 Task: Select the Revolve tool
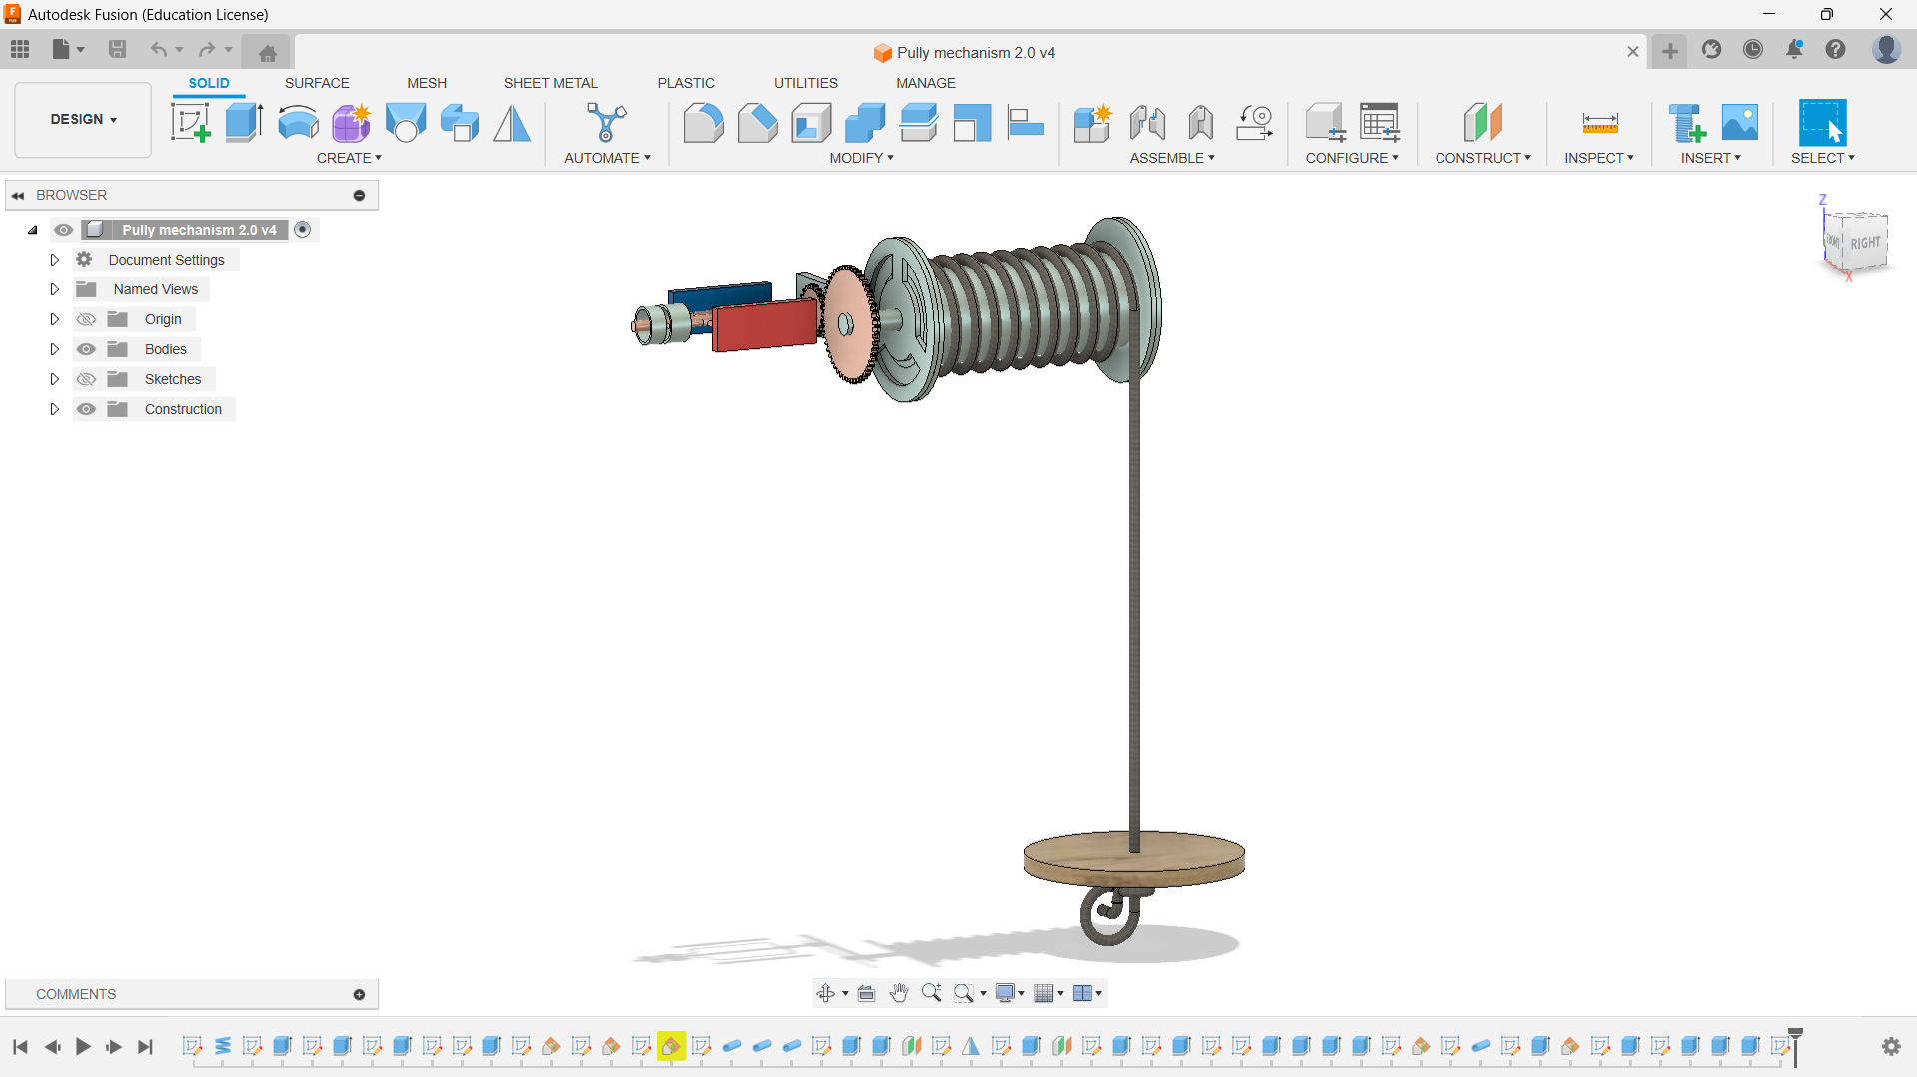(298, 123)
